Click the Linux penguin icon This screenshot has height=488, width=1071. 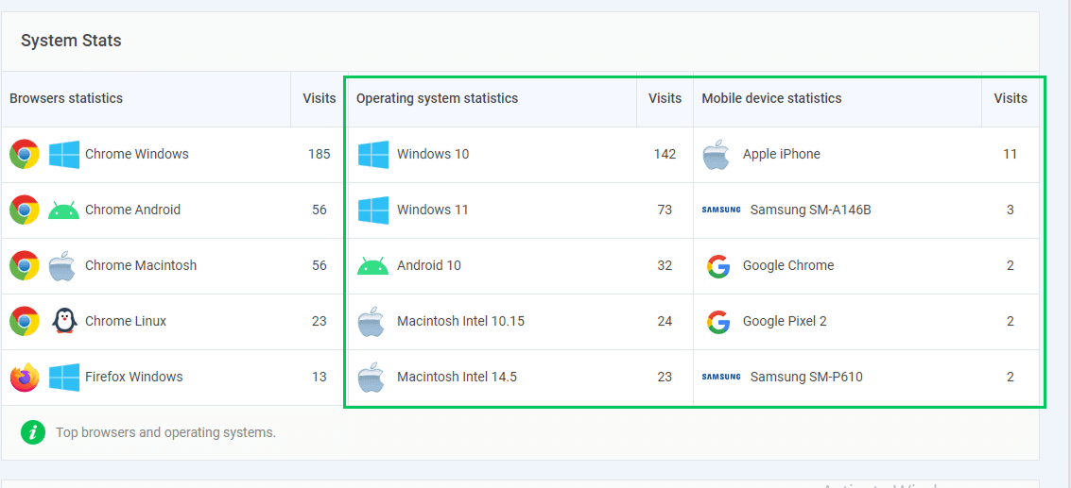point(63,321)
